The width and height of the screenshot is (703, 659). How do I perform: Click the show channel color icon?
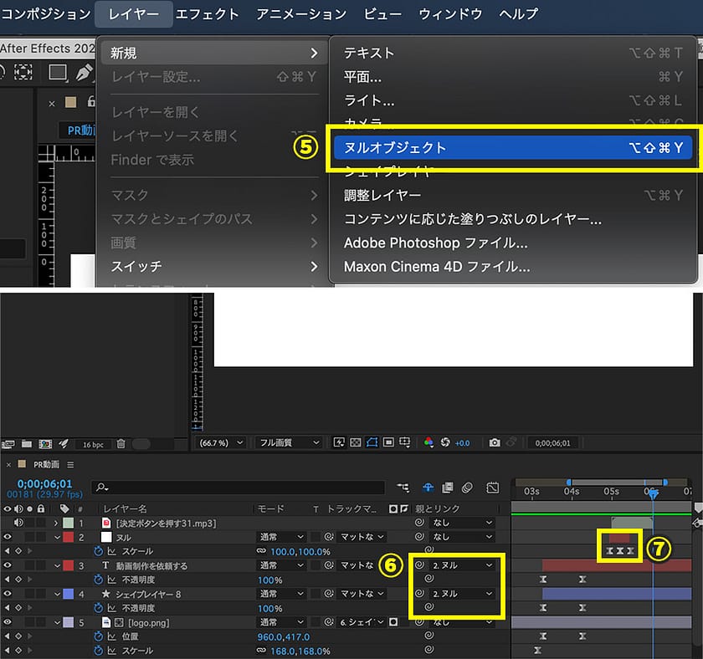tap(428, 442)
